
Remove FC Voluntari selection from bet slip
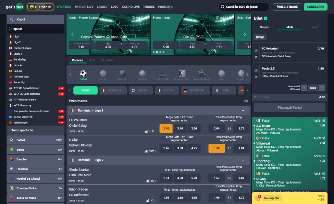click(x=256, y=57)
